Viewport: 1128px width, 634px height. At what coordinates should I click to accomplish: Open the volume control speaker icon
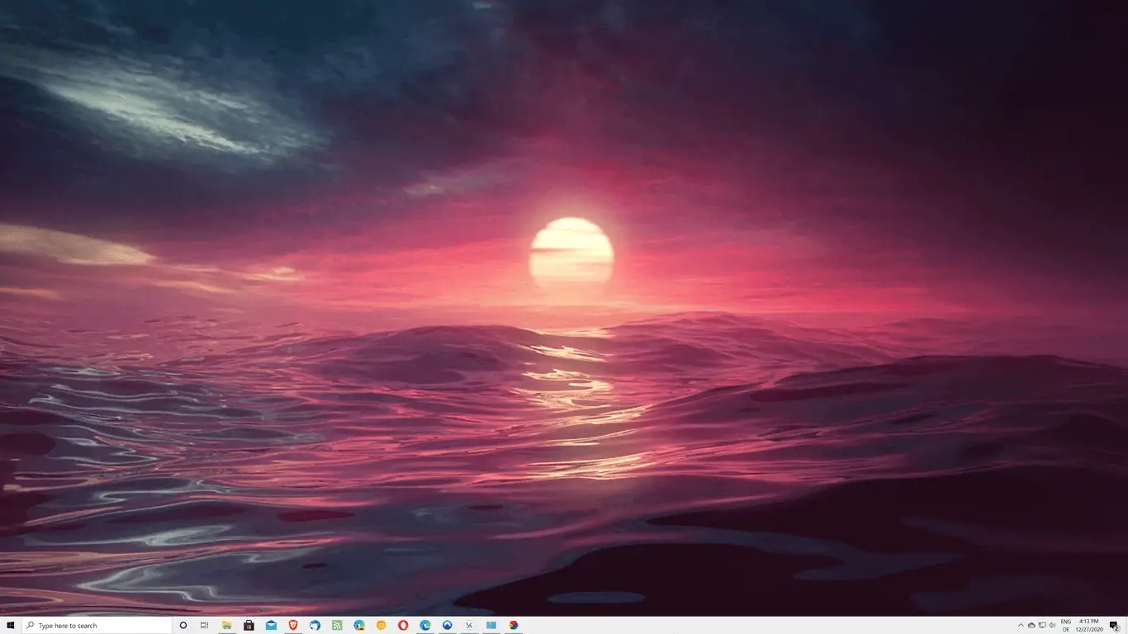[x=1053, y=626]
